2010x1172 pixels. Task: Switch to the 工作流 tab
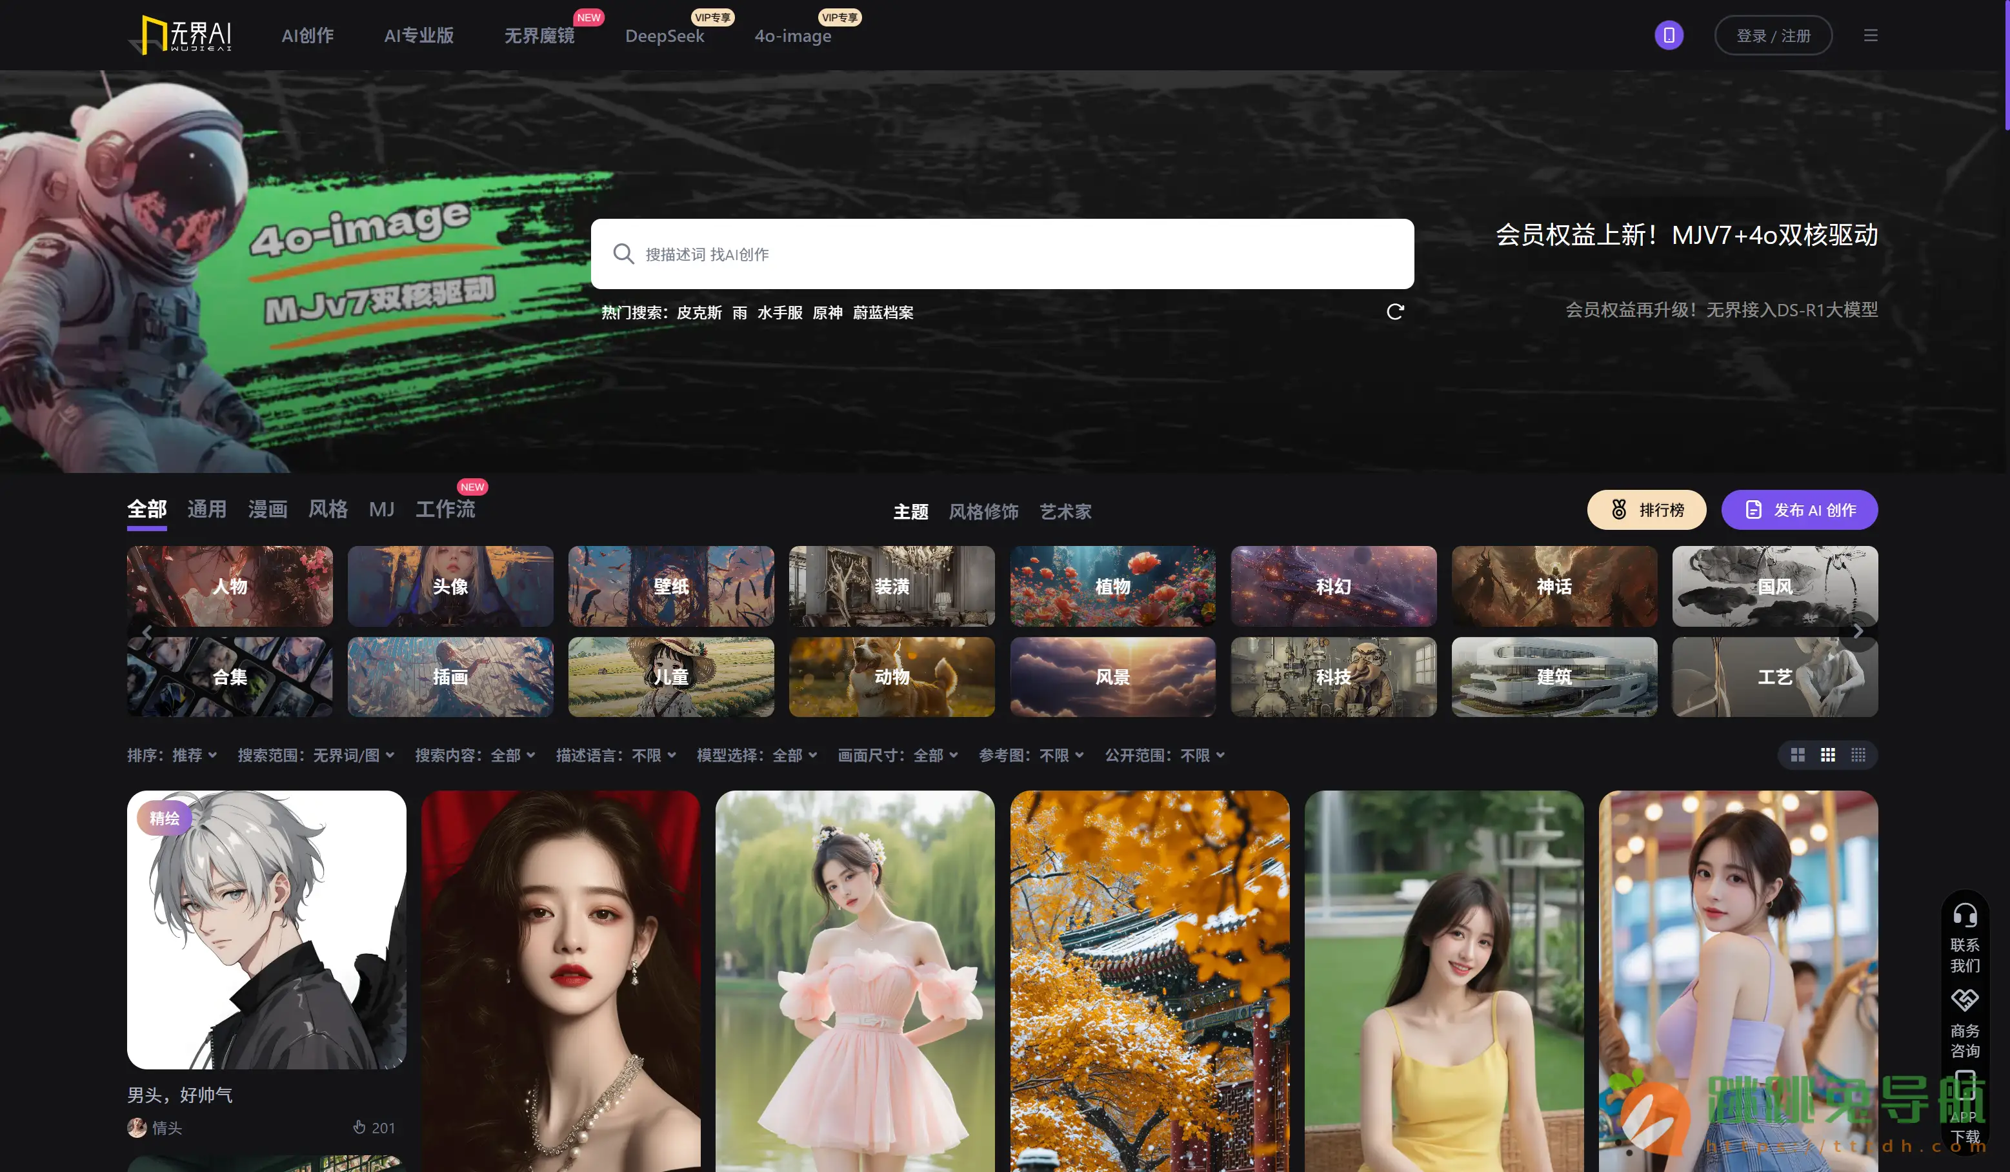tap(445, 509)
